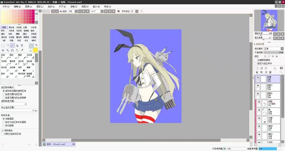This screenshot has width=285, height=151.
Task: Toggle visibility eye of top selected layer
Action: (258, 77)
